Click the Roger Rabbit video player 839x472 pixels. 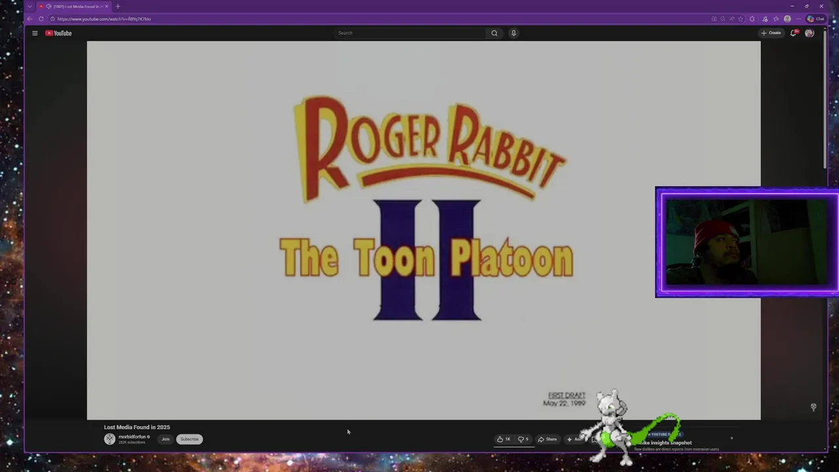tap(423, 230)
